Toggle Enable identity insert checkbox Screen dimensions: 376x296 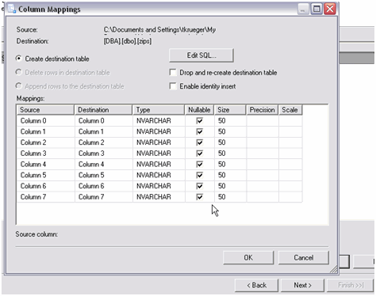point(173,86)
